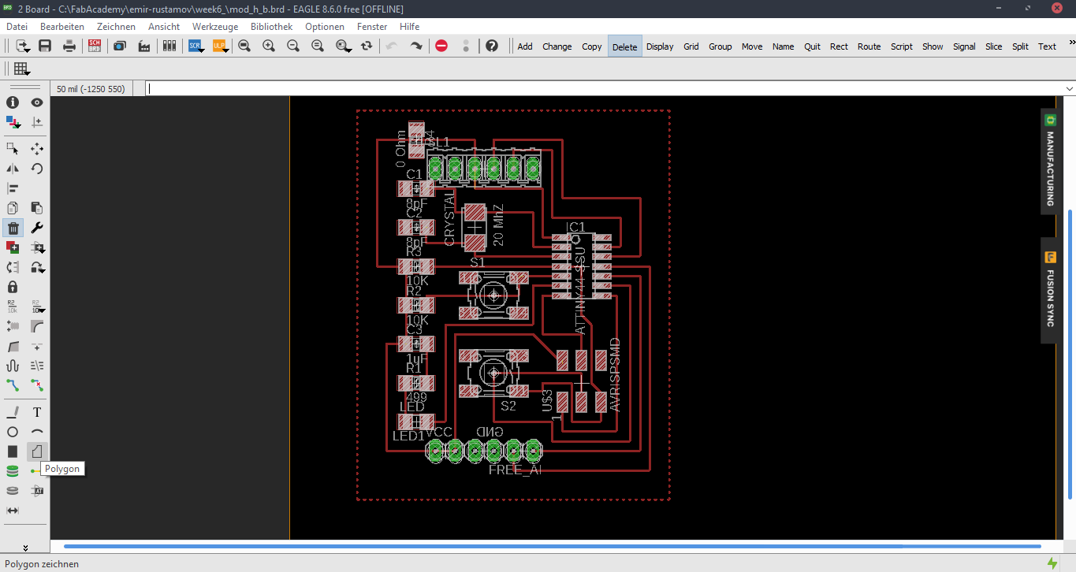Click the horizontal scrollbar under canvas
This screenshot has height=572, width=1076.
[552, 546]
